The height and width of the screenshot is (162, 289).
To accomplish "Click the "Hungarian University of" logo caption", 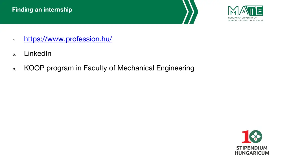I will point(242,18).
